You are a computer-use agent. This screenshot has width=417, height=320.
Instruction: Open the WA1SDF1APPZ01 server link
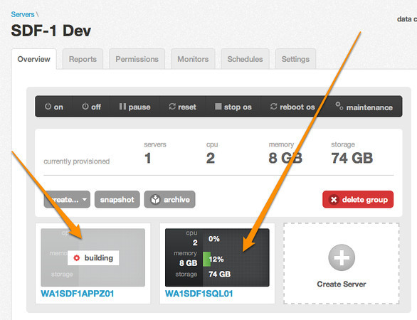coord(78,294)
